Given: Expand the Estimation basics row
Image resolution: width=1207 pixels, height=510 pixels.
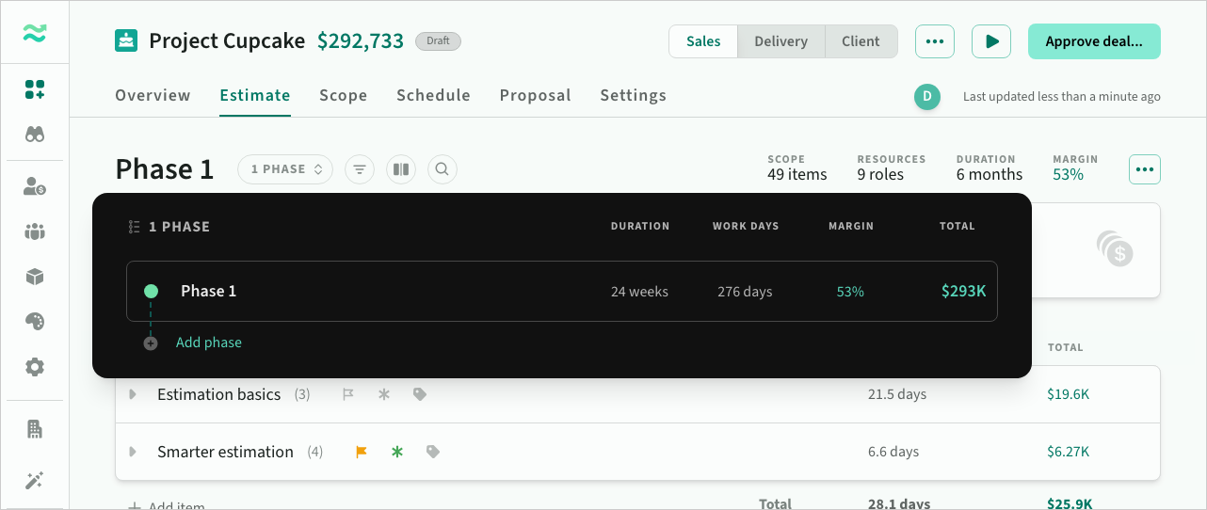Looking at the screenshot, I should coord(133,394).
